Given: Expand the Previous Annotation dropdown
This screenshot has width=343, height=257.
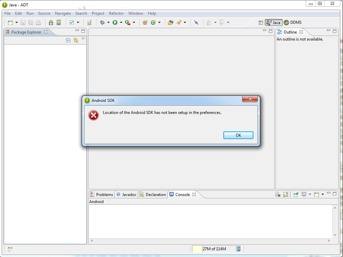Looking at the screenshot, I should click(228, 22).
